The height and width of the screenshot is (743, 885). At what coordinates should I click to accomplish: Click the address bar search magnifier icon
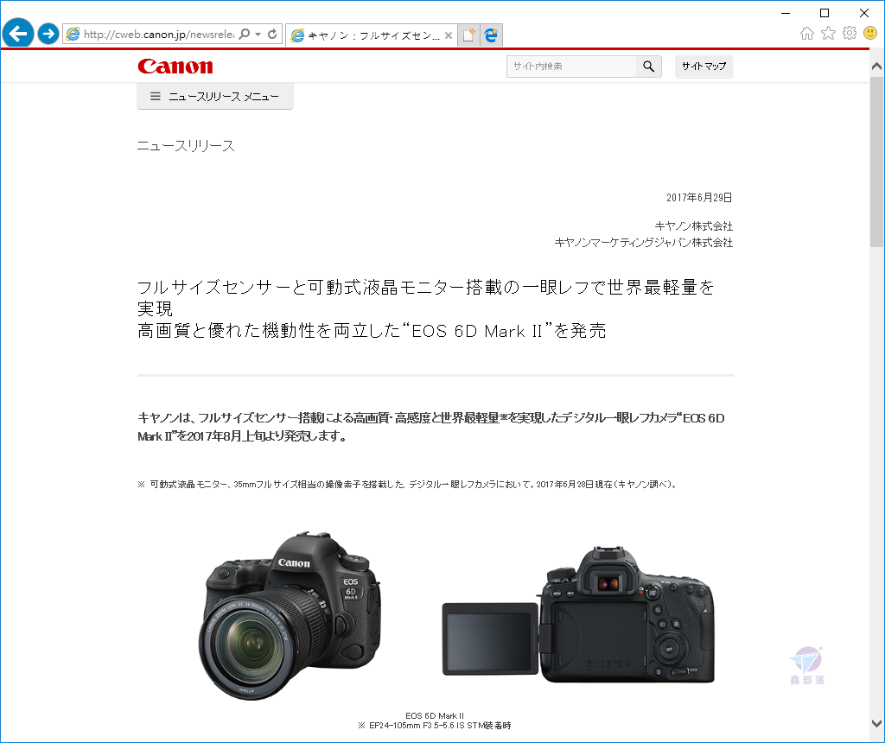point(245,34)
